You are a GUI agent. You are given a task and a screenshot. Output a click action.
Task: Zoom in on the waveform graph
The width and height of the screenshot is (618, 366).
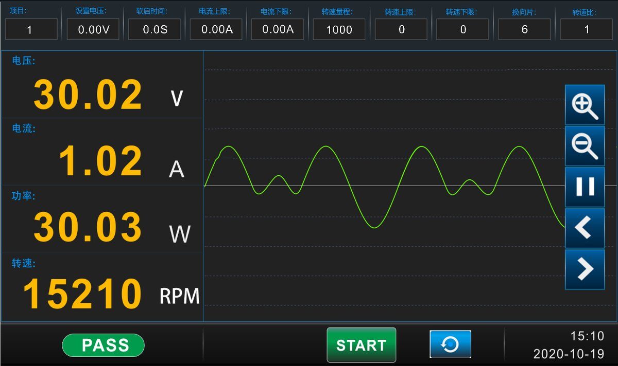click(x=585, y=105)
